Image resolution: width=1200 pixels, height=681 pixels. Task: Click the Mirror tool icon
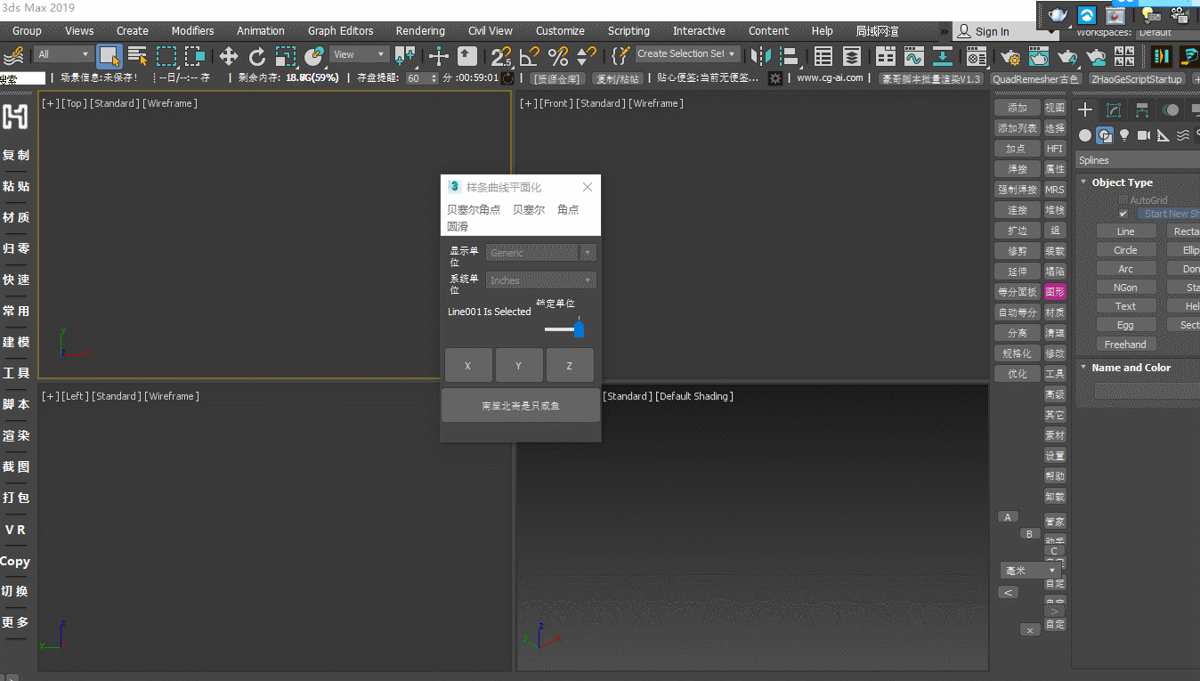point(760,57)
